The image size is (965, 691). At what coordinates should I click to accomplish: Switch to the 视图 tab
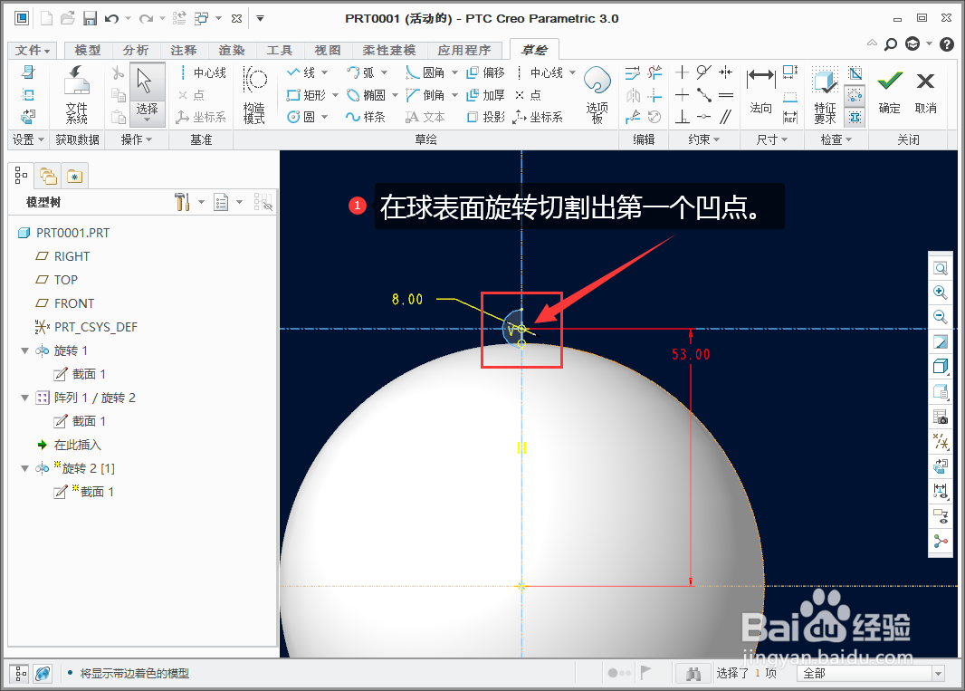(x=328, y=51)
